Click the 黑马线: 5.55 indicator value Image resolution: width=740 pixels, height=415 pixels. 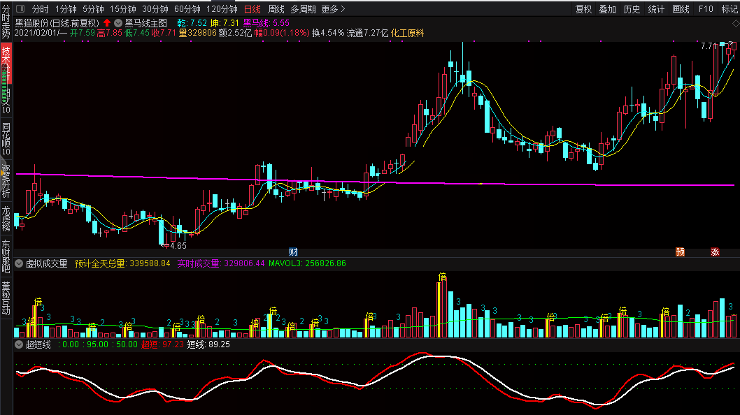point(266,23)
